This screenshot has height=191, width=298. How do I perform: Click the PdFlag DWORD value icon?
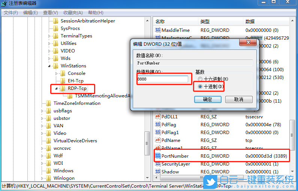pos(158,124)
